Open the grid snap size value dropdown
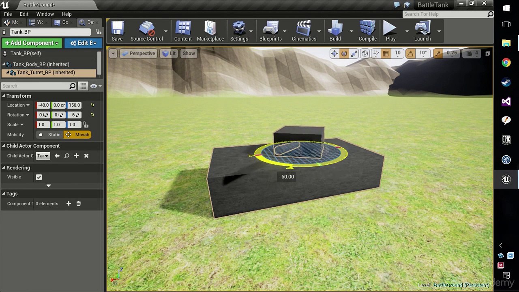The image size is (519, 292). 397,54
